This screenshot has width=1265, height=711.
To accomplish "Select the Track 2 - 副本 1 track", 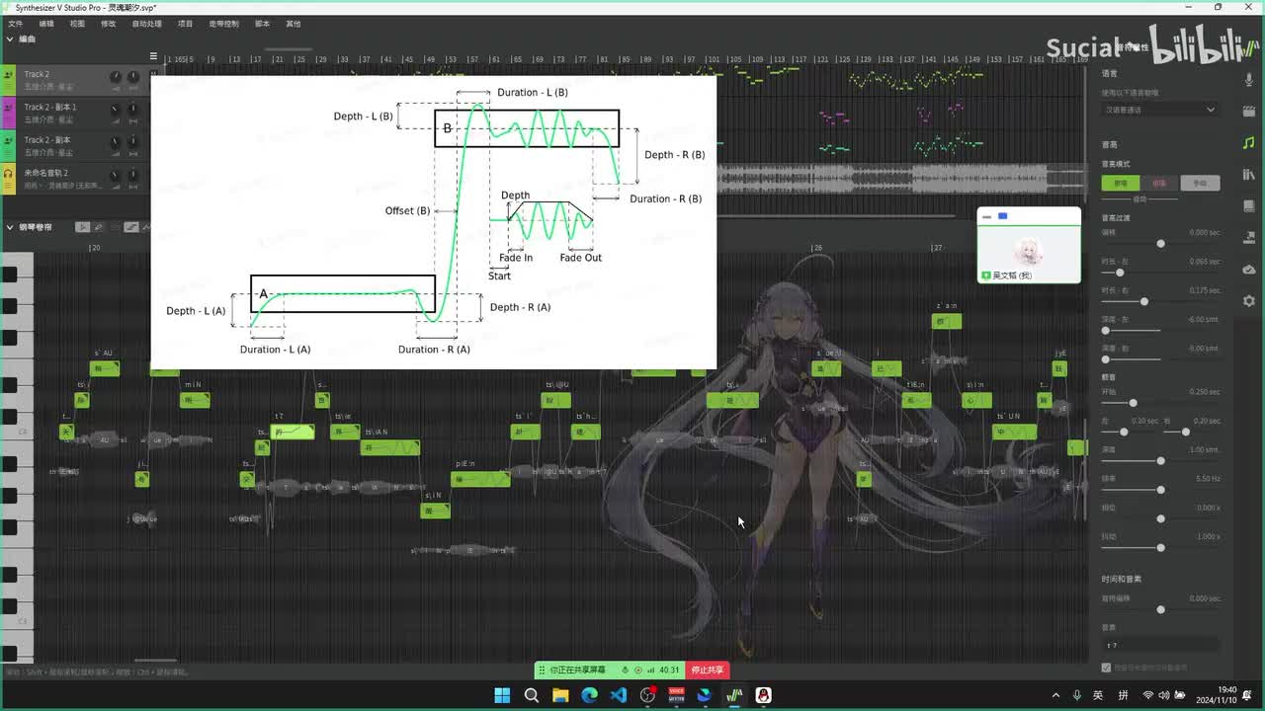I will coord(50,107).
